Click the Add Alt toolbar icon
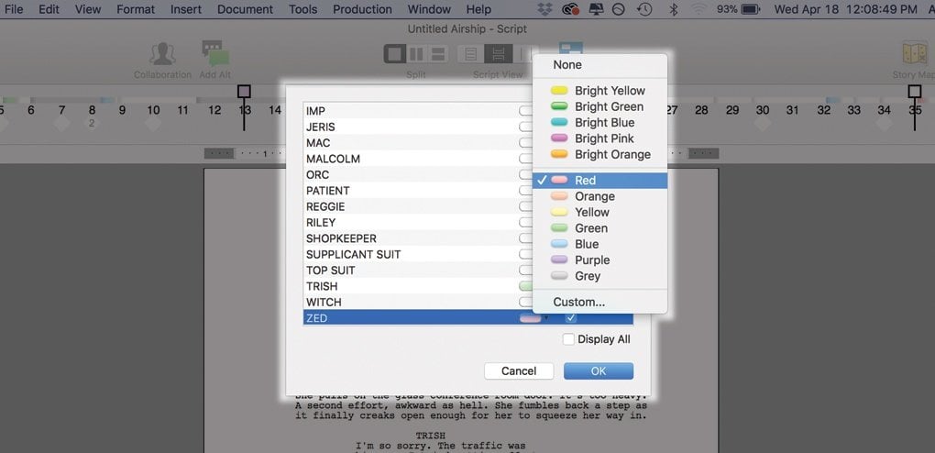Viewport: 935px width, 453px height. click(x=215, y=55)
